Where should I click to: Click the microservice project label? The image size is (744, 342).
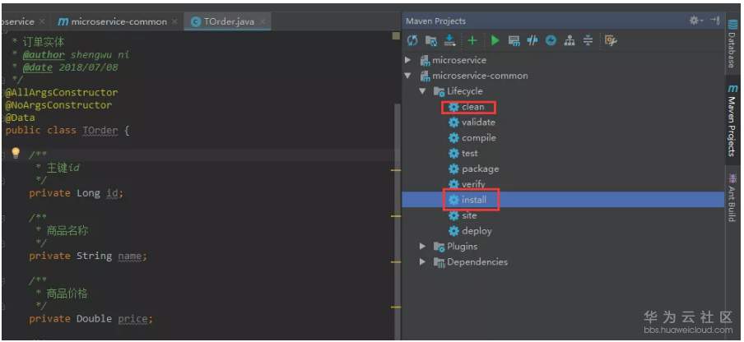tap(459, 60)
